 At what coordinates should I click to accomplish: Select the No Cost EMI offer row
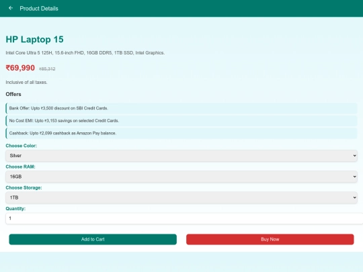click(x=182, y=121)
